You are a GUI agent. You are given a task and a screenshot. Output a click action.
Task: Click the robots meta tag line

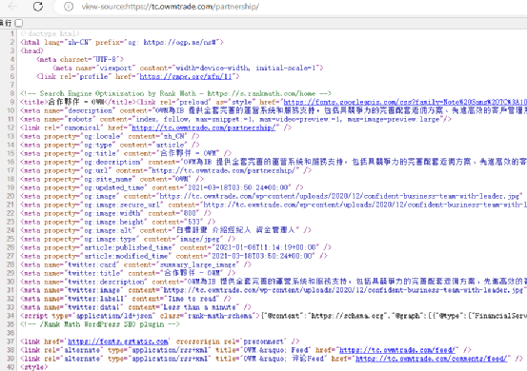coord(235,119)
